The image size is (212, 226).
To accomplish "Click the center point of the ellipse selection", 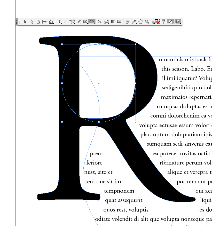I will (99, 83).
